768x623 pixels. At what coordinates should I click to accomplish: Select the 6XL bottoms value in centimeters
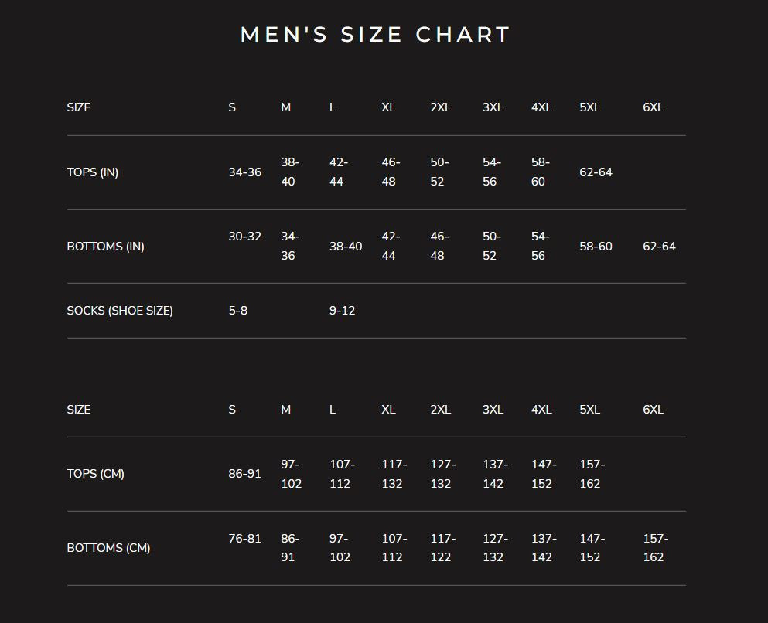coord(655,548)
